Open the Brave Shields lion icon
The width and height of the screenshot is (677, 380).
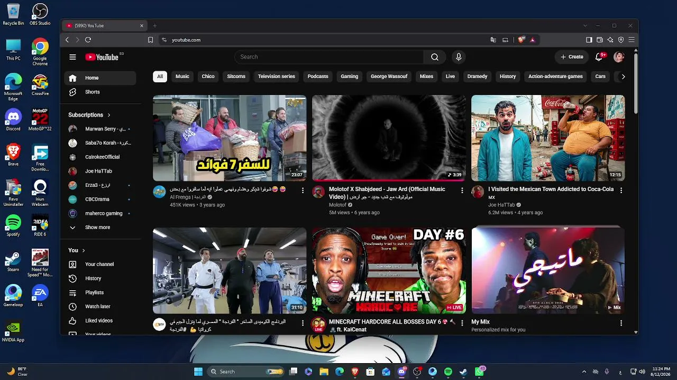pos(522,40)
